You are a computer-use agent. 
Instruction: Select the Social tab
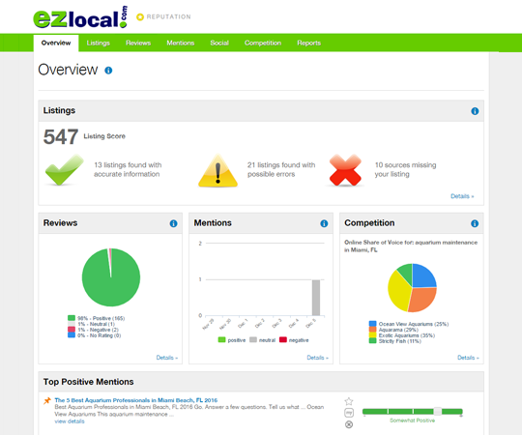[x=219, y=43]
